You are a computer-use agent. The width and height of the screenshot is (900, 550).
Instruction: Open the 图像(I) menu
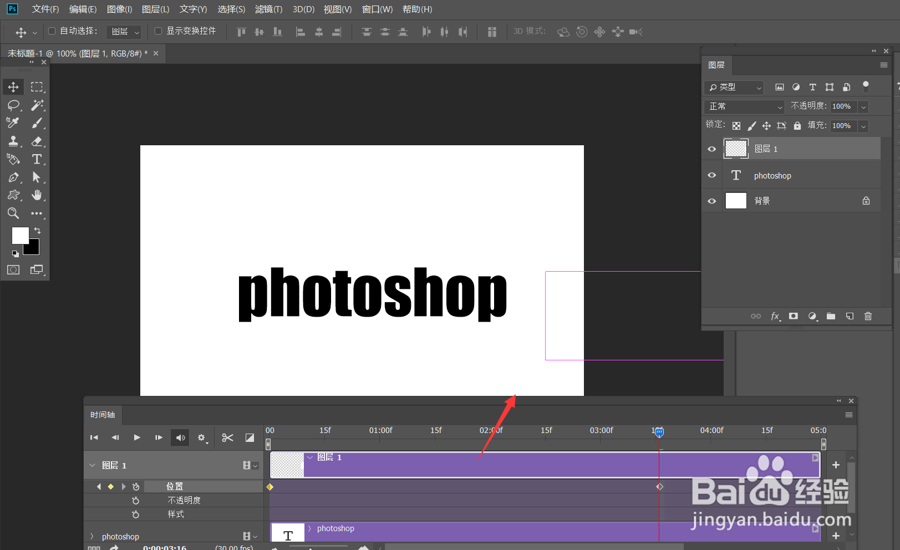[119, 9]
